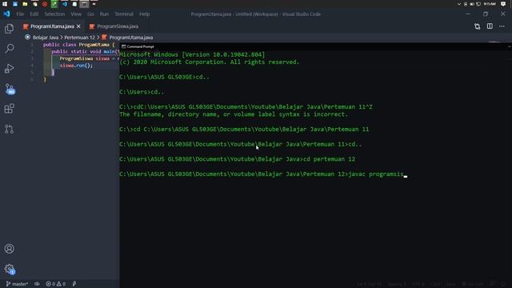512x288 pixels.
Task: Open the Extensions view
Action: click(x=9, y=109)
